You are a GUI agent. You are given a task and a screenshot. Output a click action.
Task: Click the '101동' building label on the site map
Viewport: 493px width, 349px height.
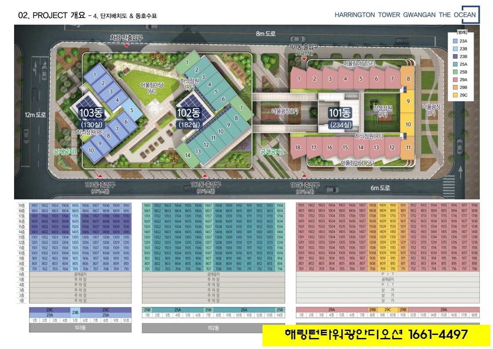[x=340, y=113]
